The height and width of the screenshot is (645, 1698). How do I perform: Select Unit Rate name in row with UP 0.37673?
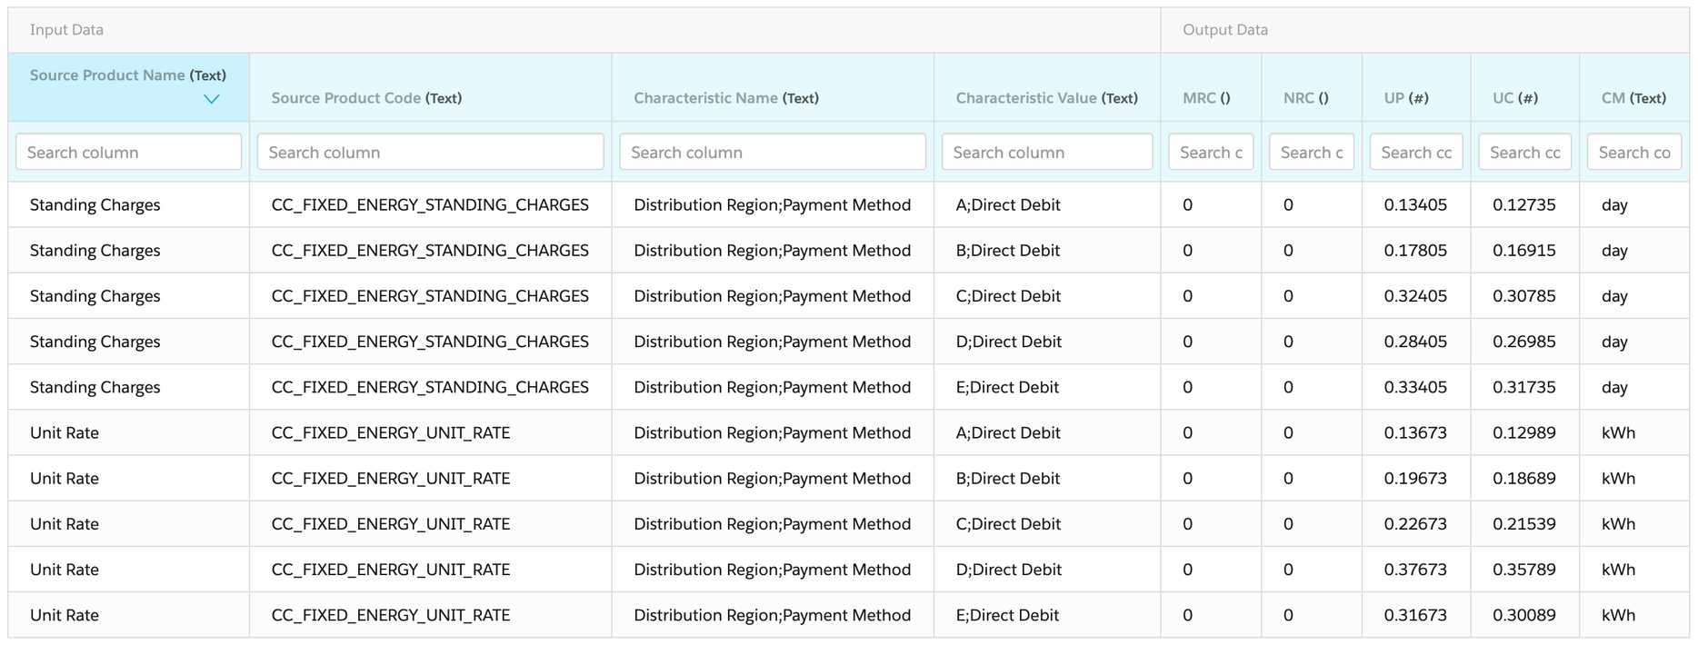coord(65,570)
